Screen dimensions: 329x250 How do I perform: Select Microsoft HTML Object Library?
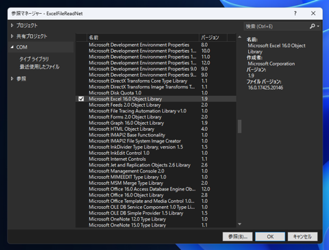click(156, 129)
